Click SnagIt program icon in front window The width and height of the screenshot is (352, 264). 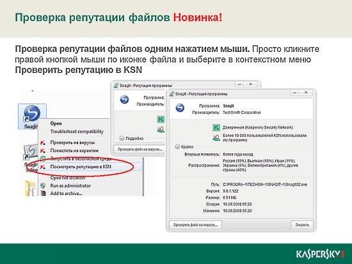pyautogui.click(x=180, y=107)
